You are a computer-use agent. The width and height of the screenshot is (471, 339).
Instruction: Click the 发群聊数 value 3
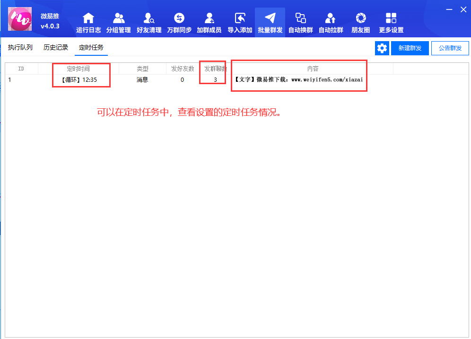(215, 80)
